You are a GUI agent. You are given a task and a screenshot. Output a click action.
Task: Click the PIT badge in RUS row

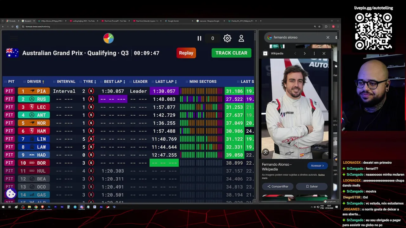10,99
